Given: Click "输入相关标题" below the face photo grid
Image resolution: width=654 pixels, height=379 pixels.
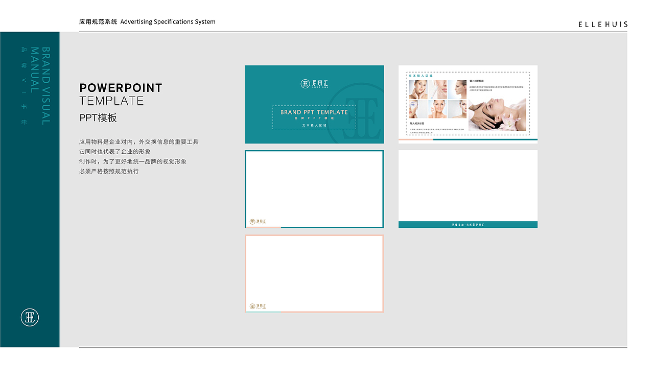Looking at the screenshot, I should point(417,123).
